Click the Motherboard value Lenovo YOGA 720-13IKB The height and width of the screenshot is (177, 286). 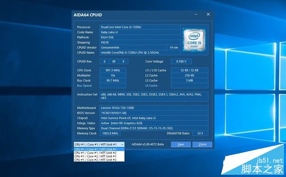(154, 108)
